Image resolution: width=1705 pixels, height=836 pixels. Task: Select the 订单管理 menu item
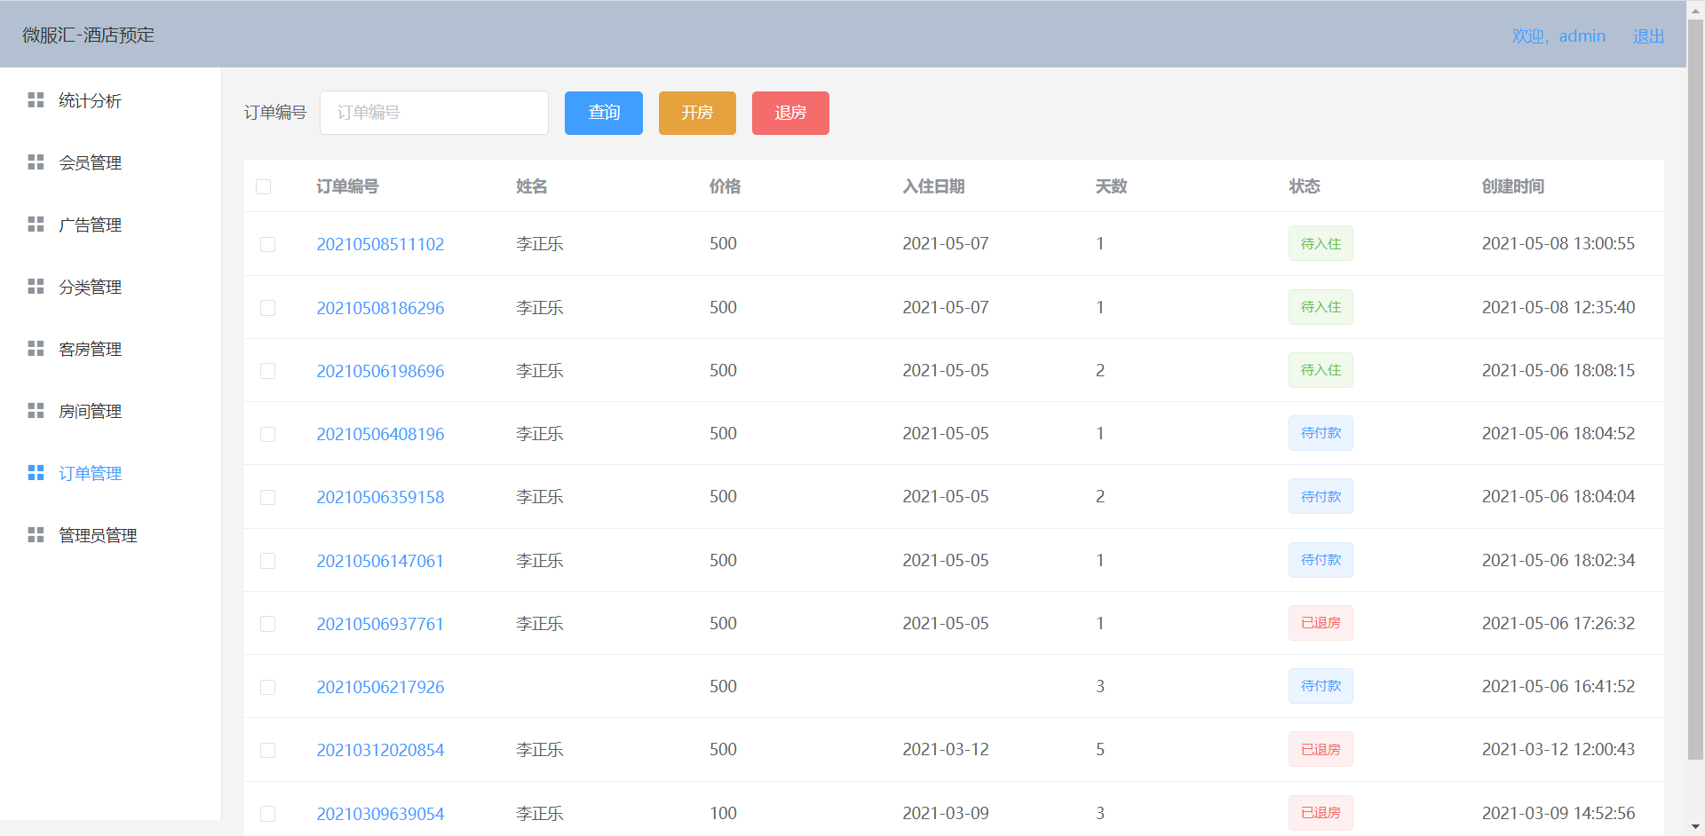(110, 473)
